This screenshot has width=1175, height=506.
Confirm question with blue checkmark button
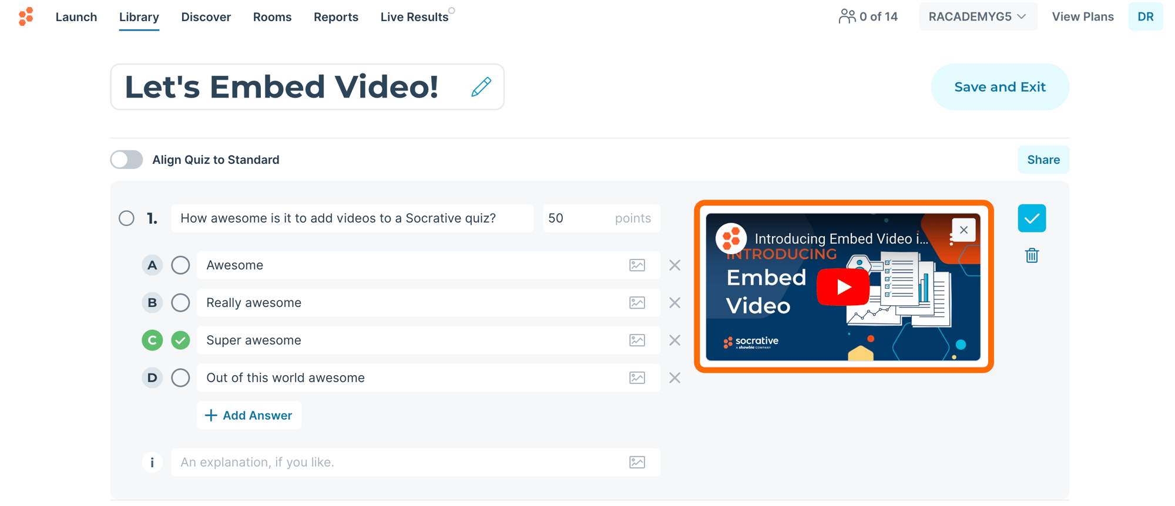(x=1032, y=218)
